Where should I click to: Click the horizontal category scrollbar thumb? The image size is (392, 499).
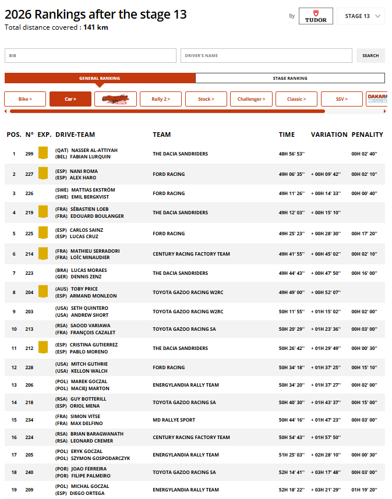pos(168,111)
